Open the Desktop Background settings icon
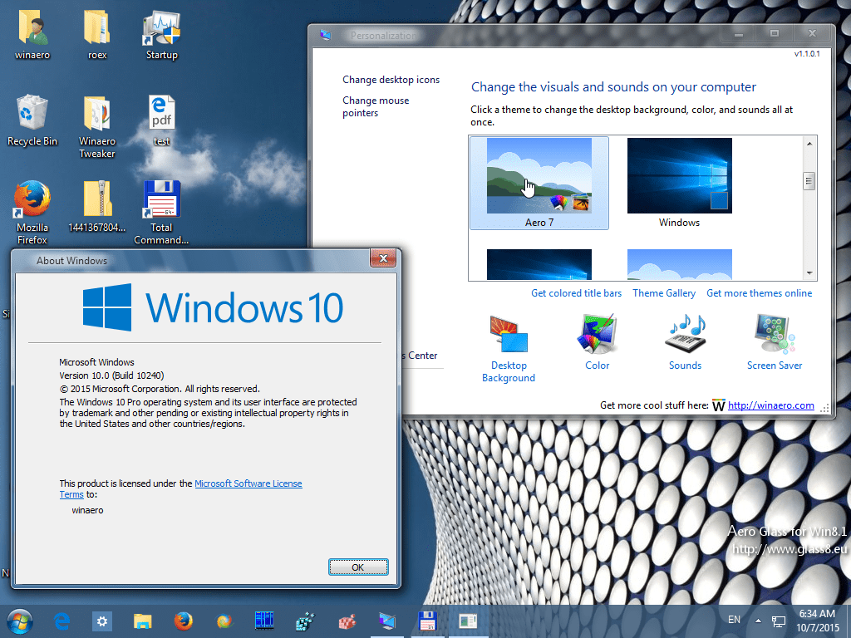851x638 pixels. click(x=509, y=336)
